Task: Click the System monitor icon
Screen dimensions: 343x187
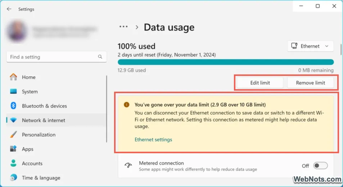Action: [x=13, y=91]
